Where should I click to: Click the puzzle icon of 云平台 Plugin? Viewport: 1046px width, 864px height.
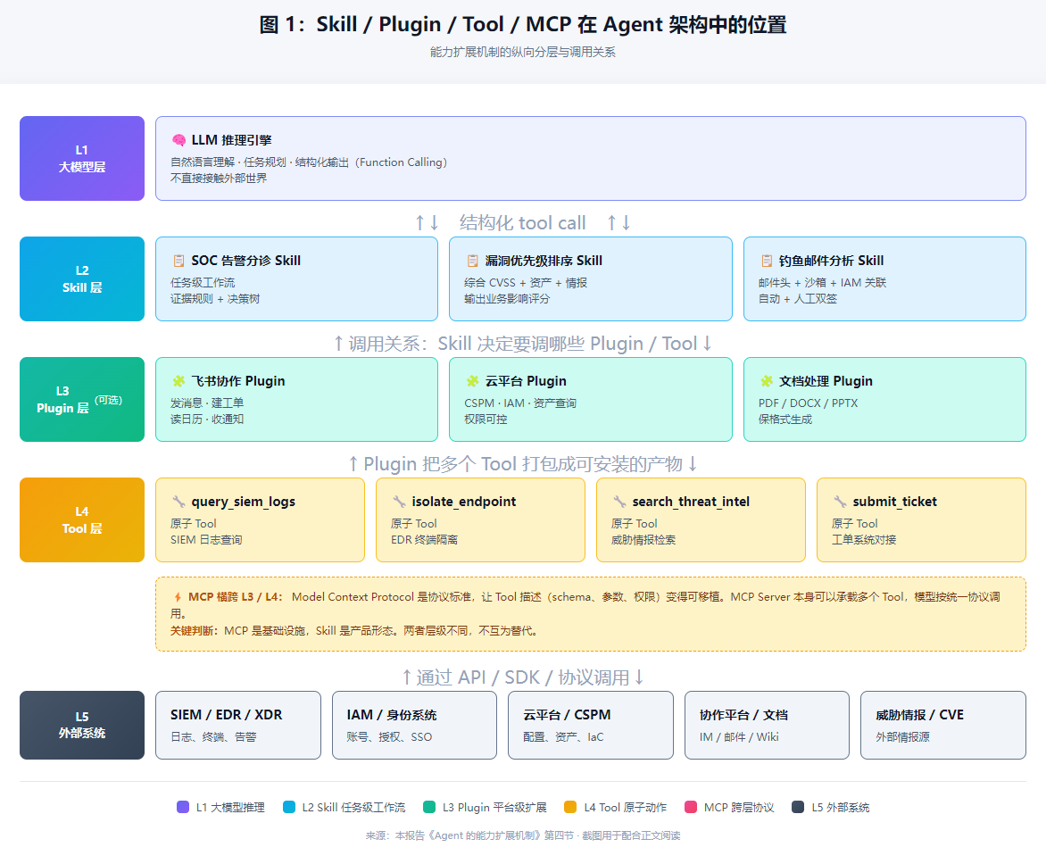pos(472,381)
